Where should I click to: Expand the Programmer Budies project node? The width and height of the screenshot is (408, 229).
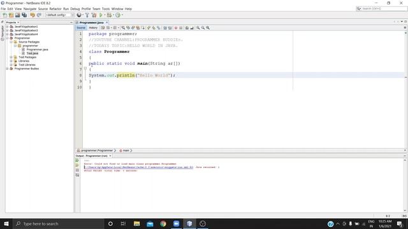coord(7,69)
